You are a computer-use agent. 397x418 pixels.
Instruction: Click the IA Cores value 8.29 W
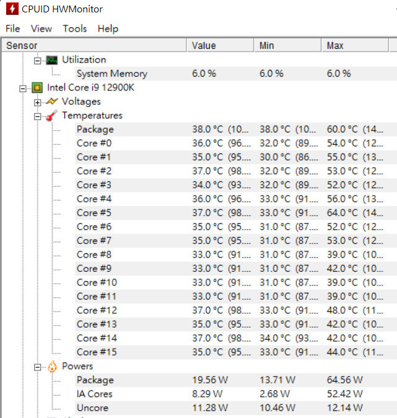point(207,394)
